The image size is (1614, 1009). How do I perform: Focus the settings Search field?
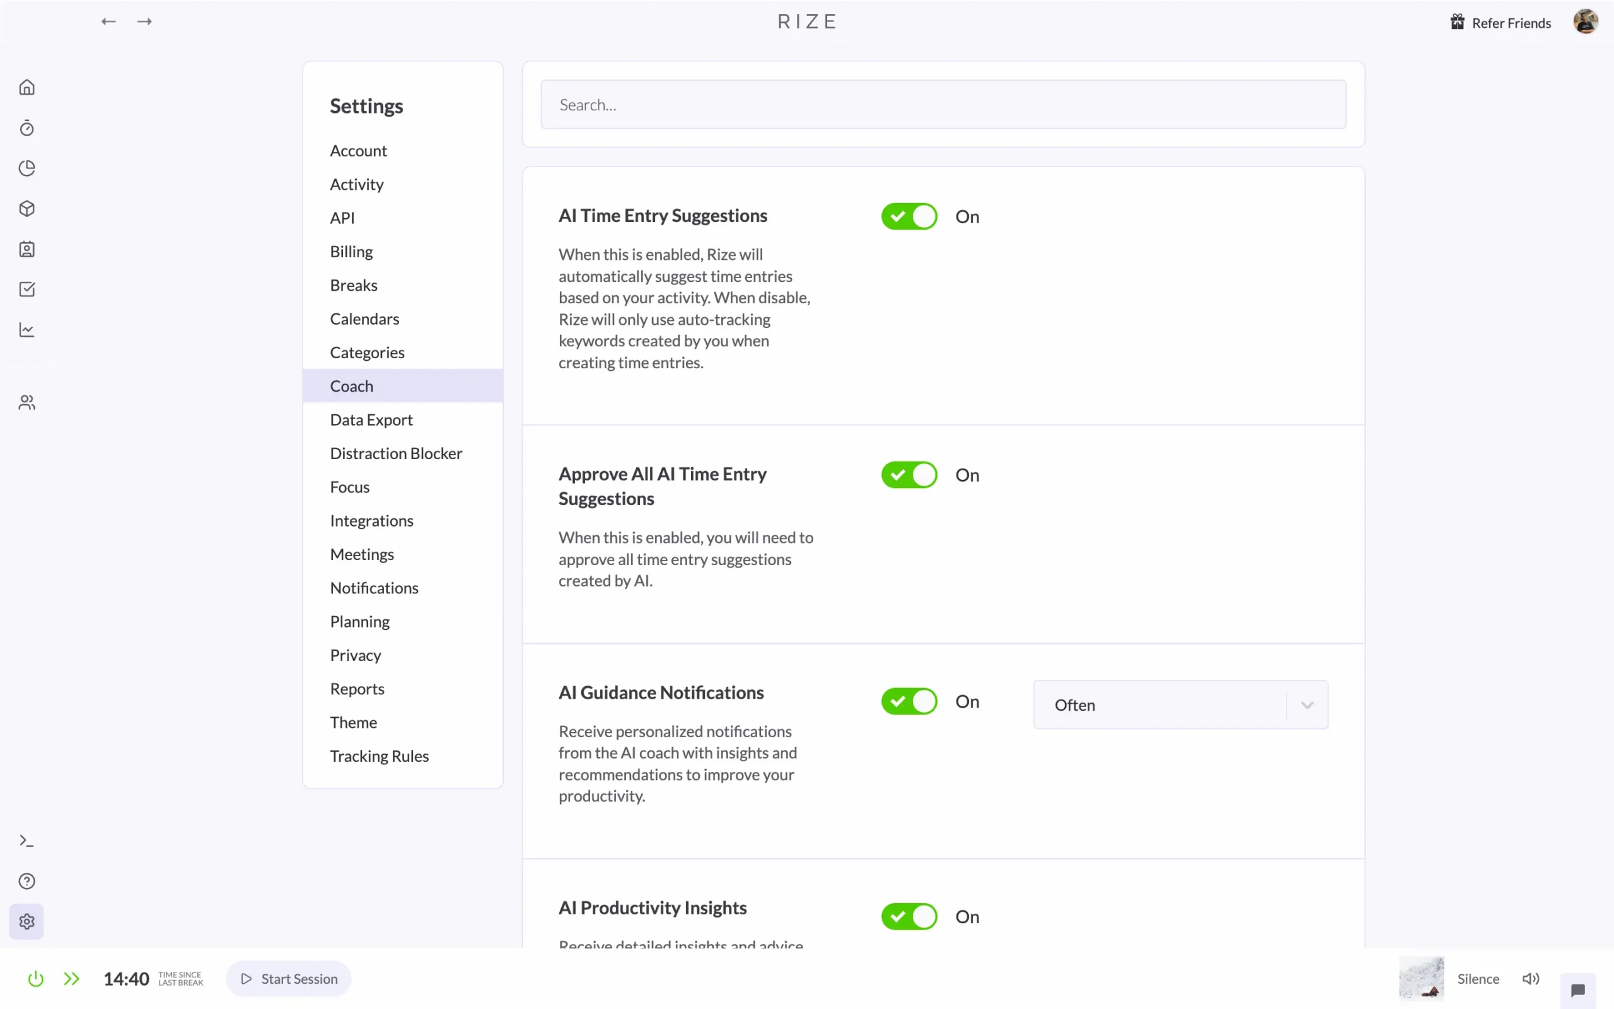point(943,105)
